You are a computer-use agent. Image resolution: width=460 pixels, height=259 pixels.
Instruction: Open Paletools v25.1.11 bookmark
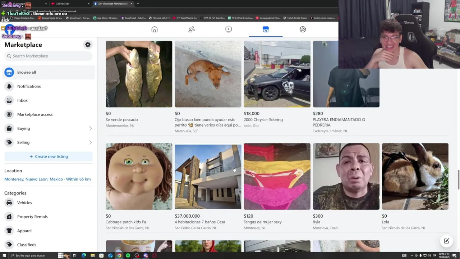pyautogui.click(x=159, y=18)
